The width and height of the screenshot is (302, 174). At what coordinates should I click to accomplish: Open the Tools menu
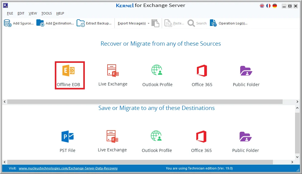pos(46,13)
